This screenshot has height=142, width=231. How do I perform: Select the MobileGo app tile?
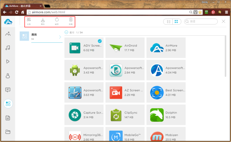pos(125,134)
